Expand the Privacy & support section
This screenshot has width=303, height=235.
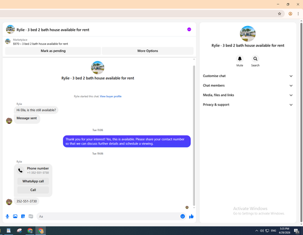coord(248,104)
